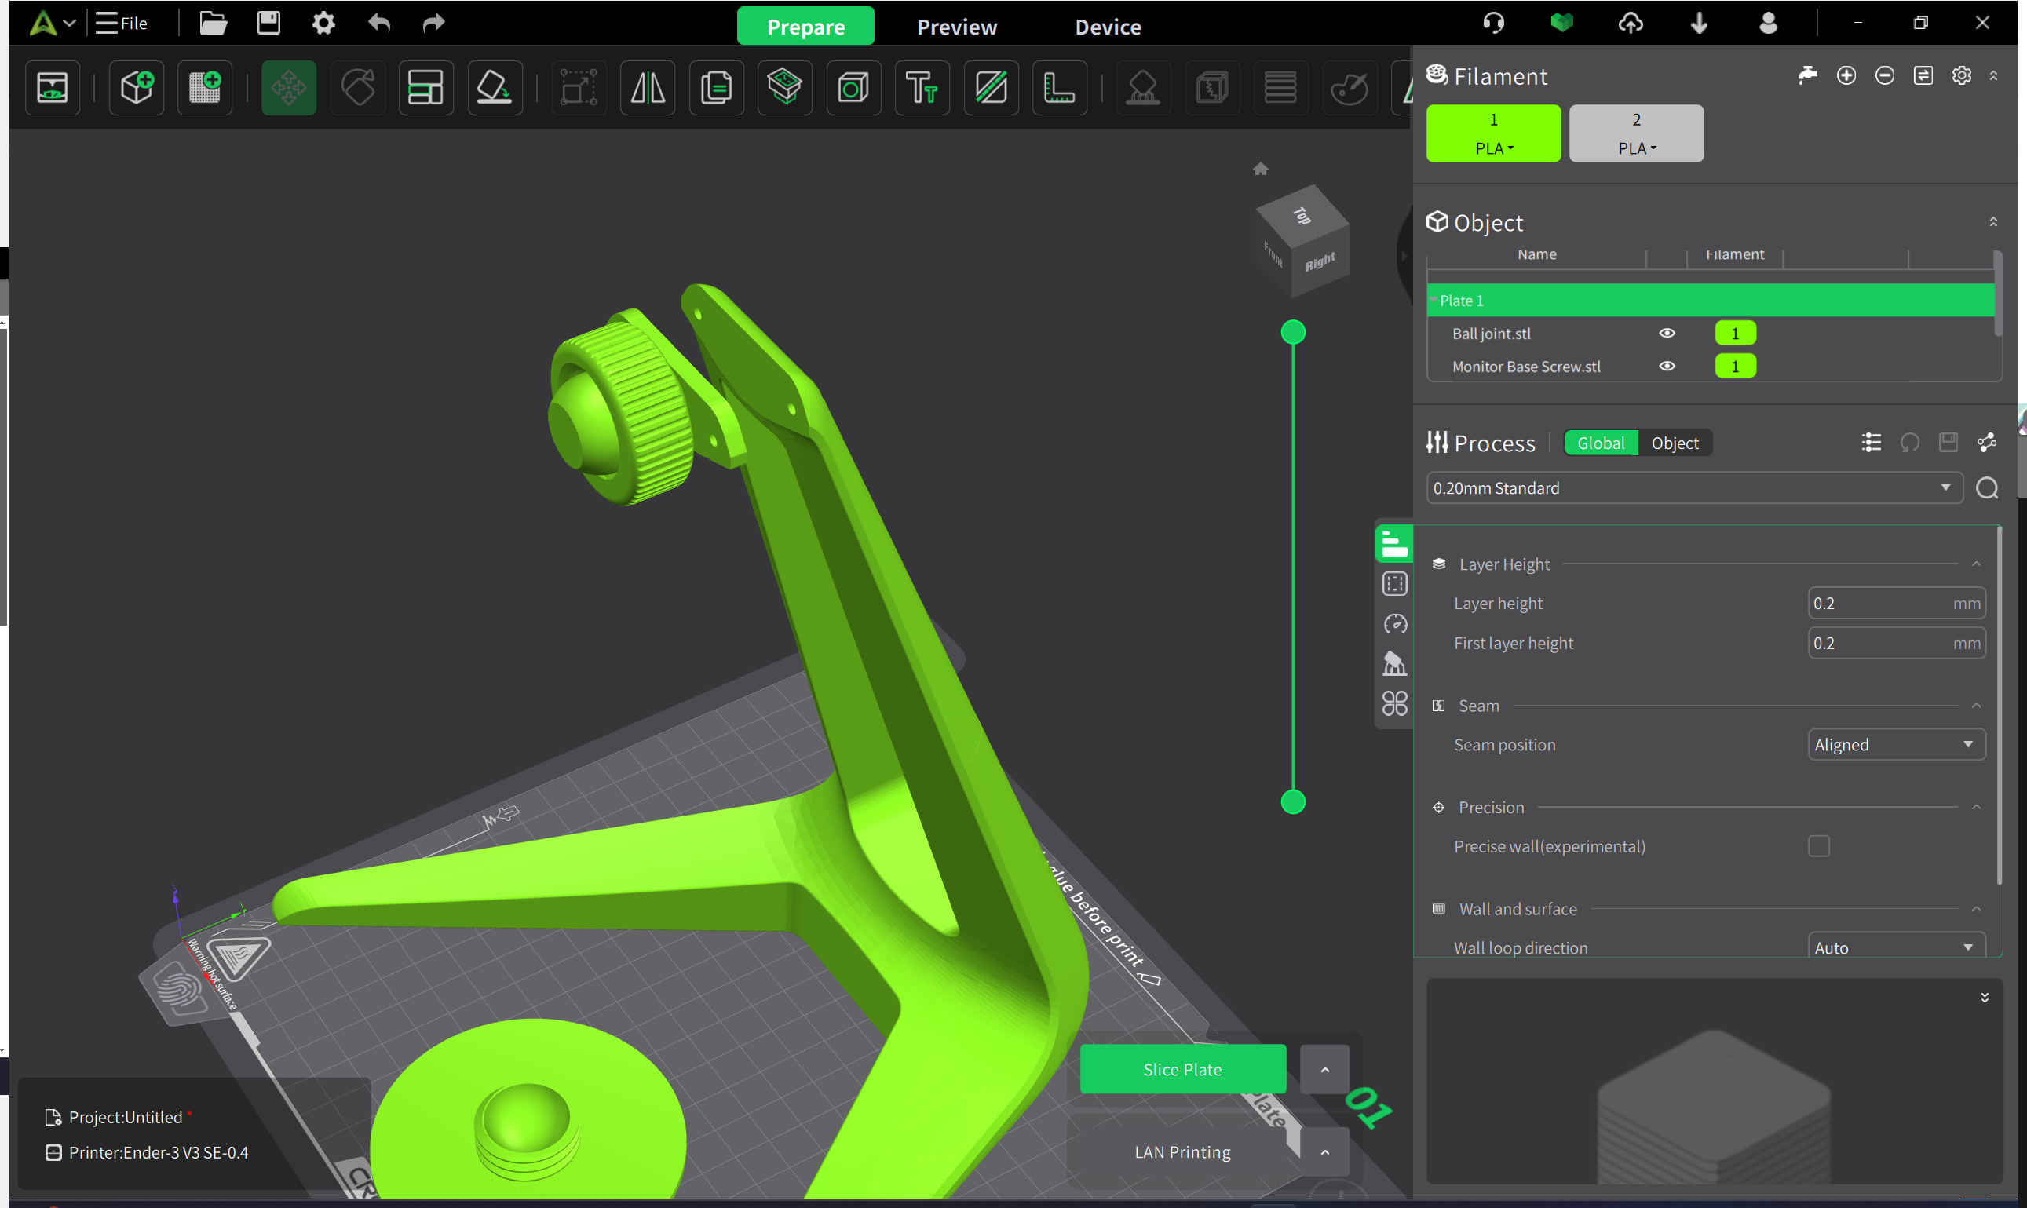Viewport: 2027px width, 1208px height.
Task: Select Monitor Base Screw.stl in object list
Action: pos(1526,367)
